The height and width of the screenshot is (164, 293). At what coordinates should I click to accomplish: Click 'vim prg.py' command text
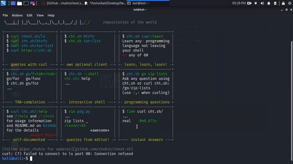coord(79,111)
